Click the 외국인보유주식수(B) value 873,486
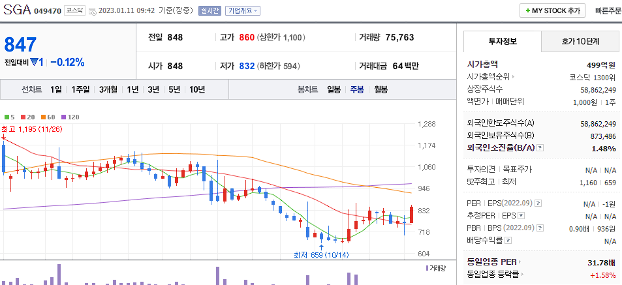 [x=603, y=136]
